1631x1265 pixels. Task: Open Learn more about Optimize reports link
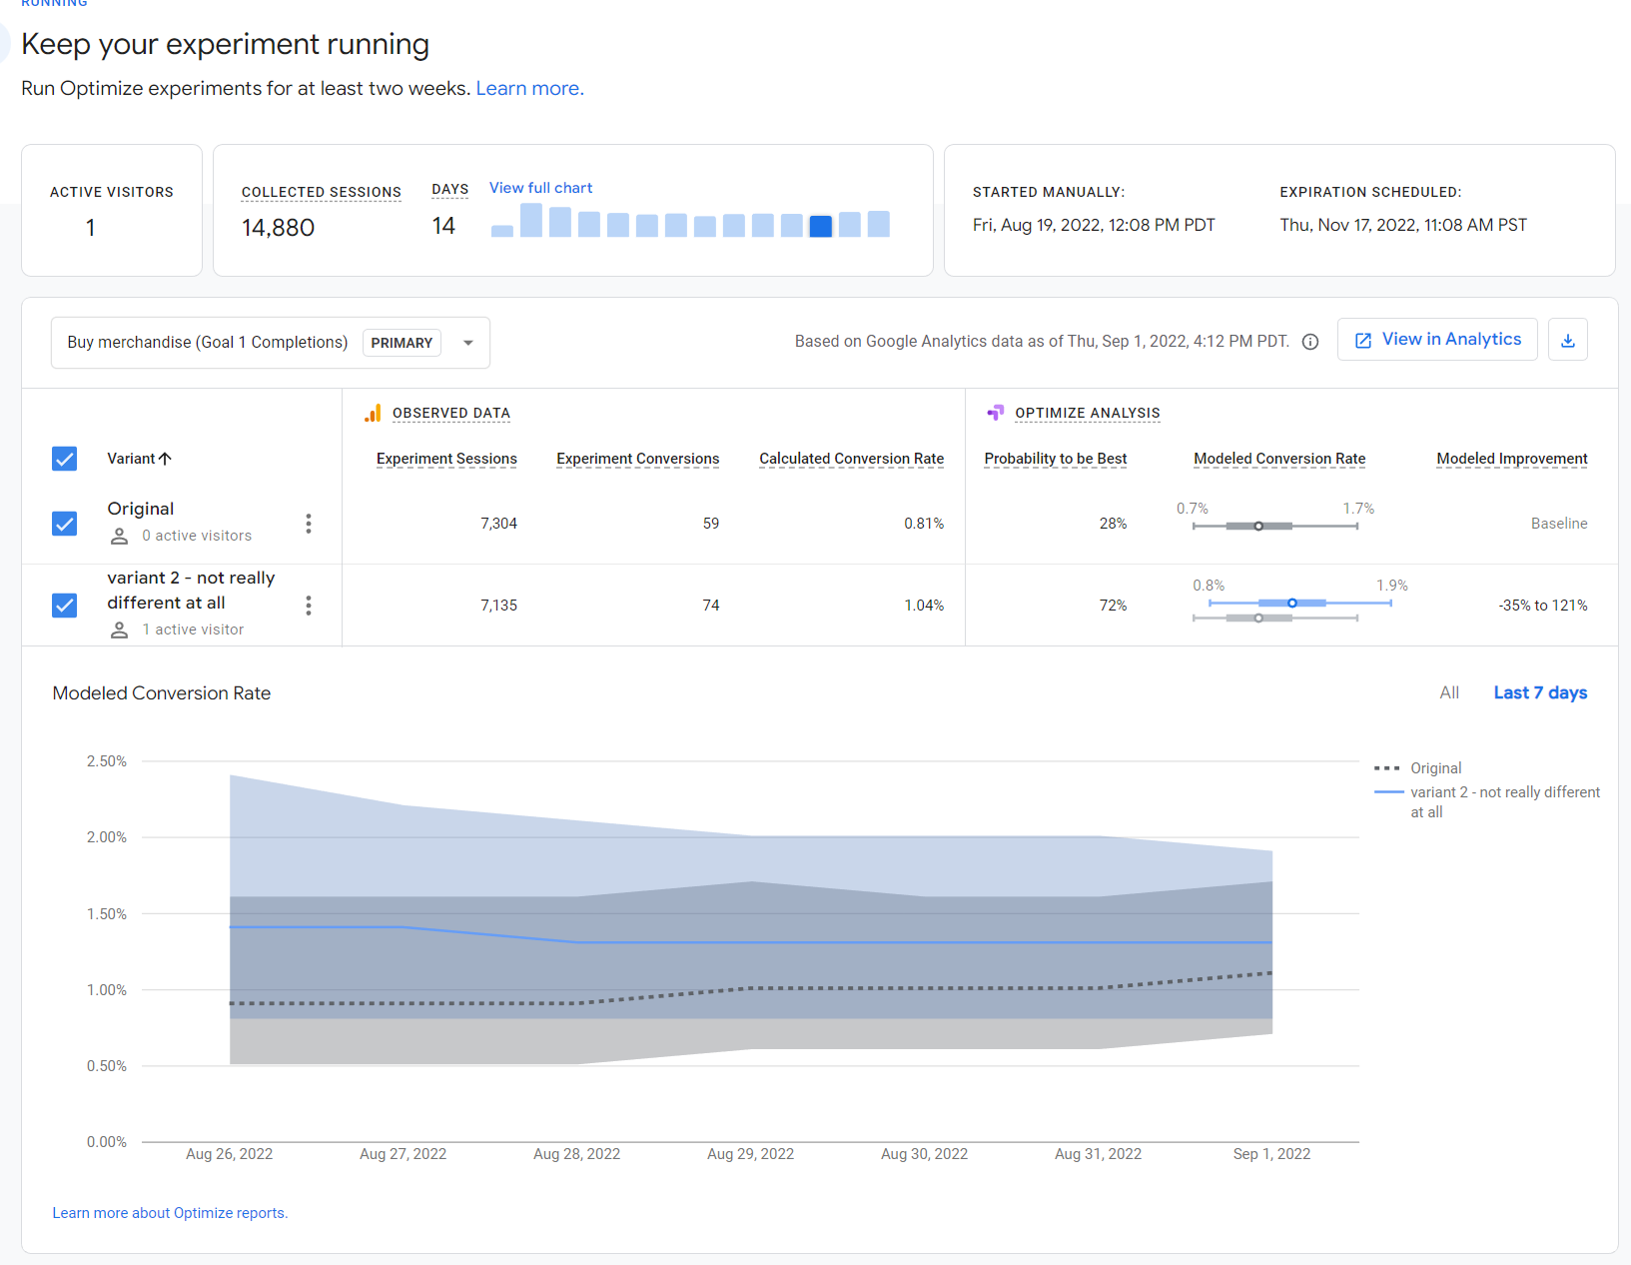[170, 1213]
